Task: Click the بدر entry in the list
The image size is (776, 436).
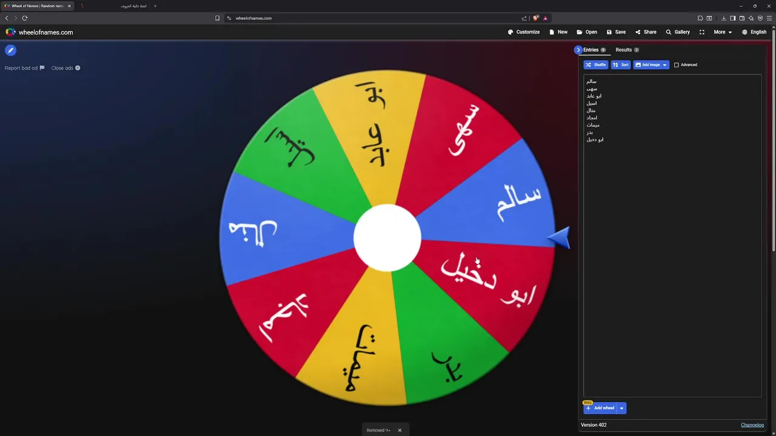Action: point(590,132)
